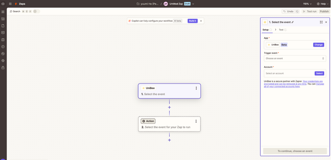This screenshot has height=160, width=331.
Task: Click the Draft status badge
Action: tap(187, 4)
